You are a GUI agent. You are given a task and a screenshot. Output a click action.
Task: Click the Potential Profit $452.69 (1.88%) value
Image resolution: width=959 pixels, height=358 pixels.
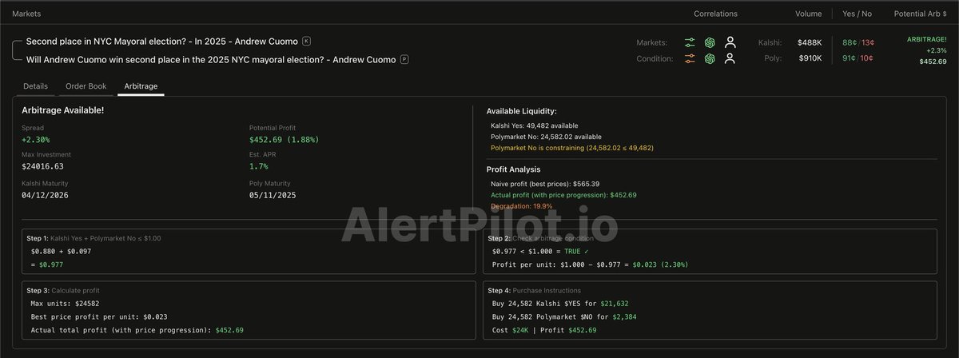tap(284, 139)
